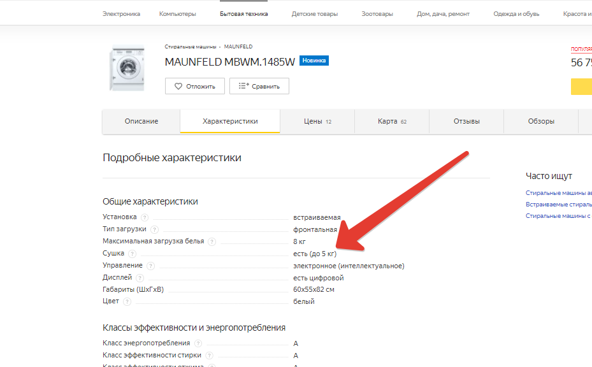
Task: Open the third Часто ищут link Стиральные машины с
Action: click(x=558, y=215)
